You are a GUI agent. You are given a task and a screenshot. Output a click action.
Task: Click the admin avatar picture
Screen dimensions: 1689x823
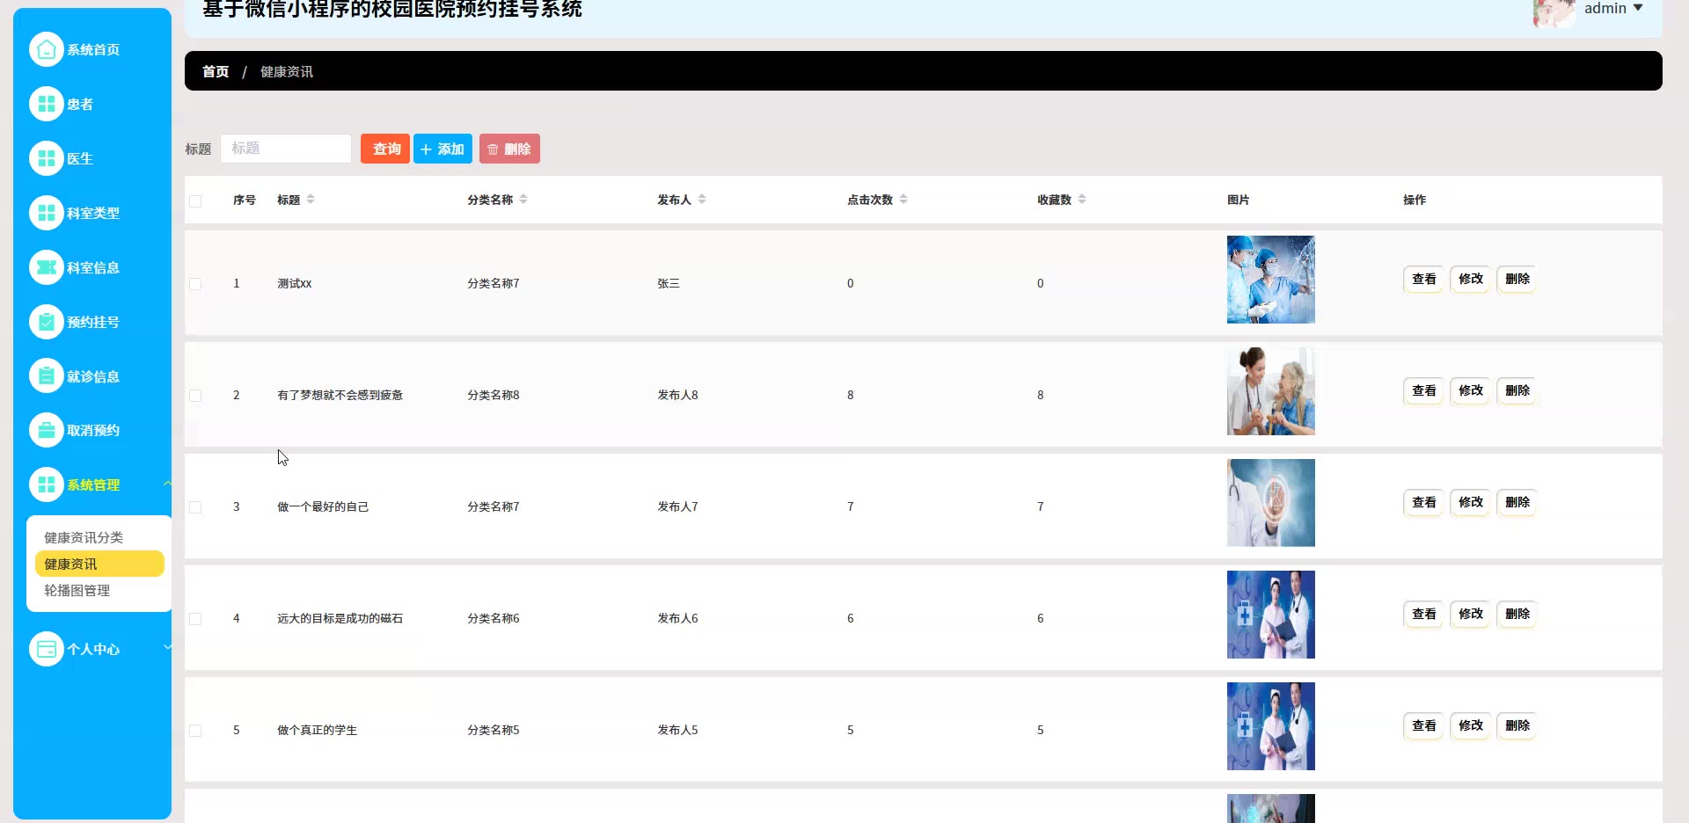click(x=1554, y=11)
